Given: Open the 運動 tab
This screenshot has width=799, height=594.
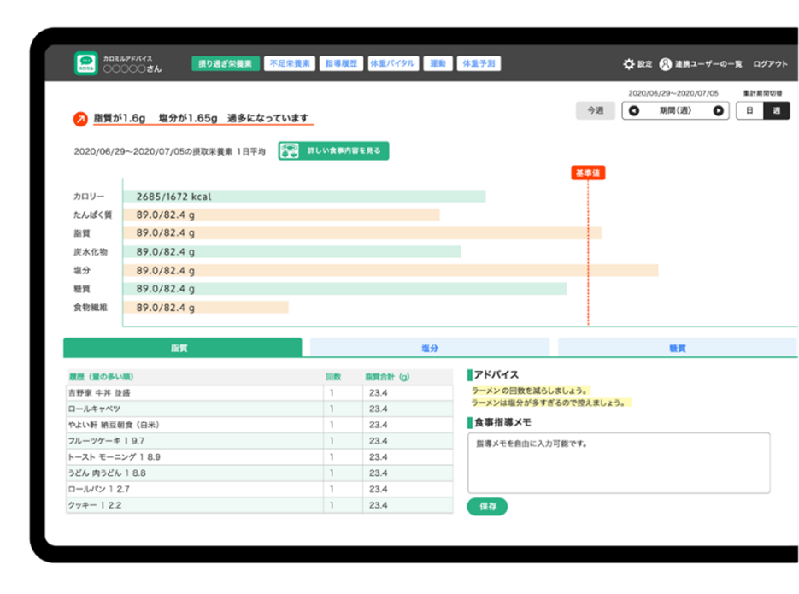Looking at the screenshot, I should [438, 64].
